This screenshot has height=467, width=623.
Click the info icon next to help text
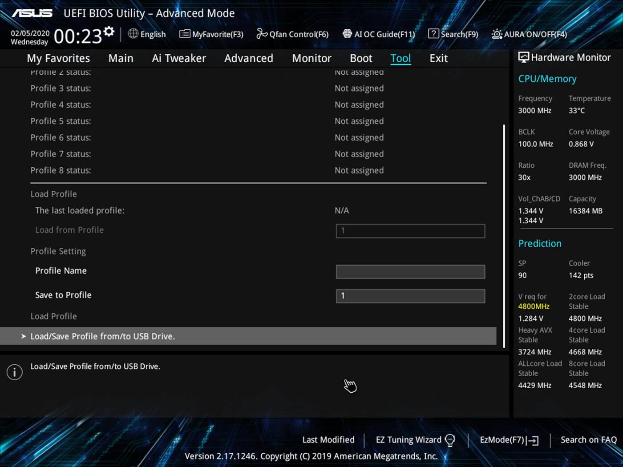tap(14, 372)
